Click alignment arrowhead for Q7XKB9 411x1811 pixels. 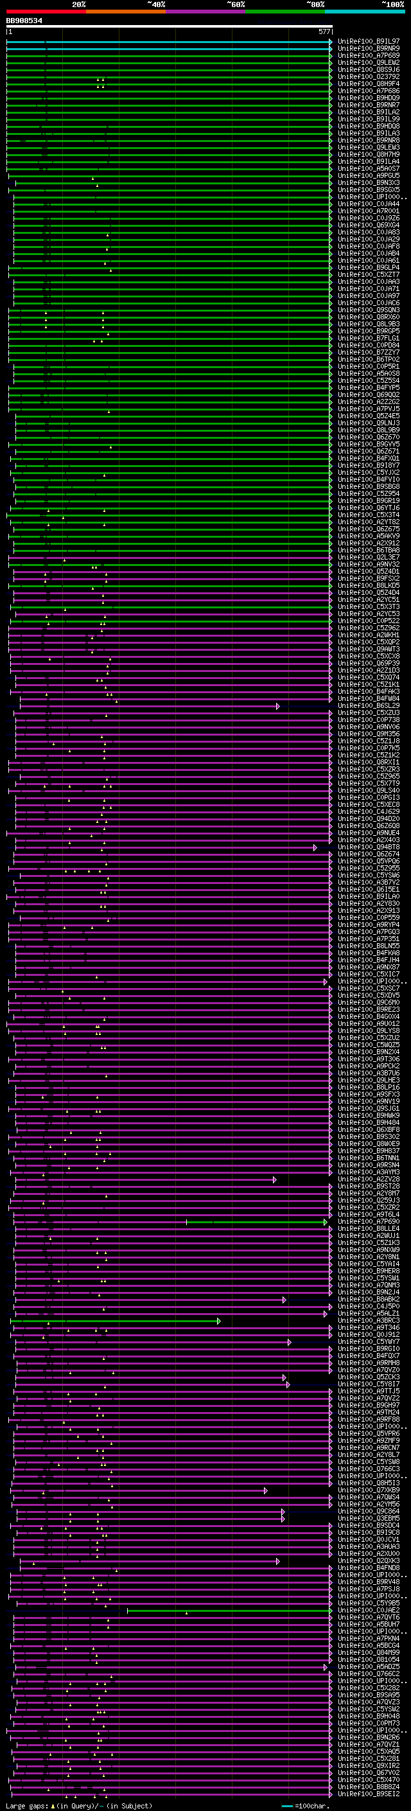click(267, 1490)
